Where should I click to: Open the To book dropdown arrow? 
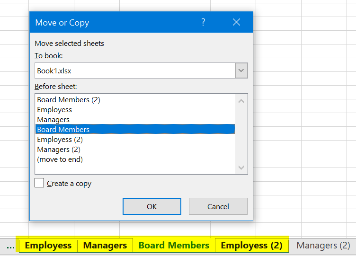(241, 71)
